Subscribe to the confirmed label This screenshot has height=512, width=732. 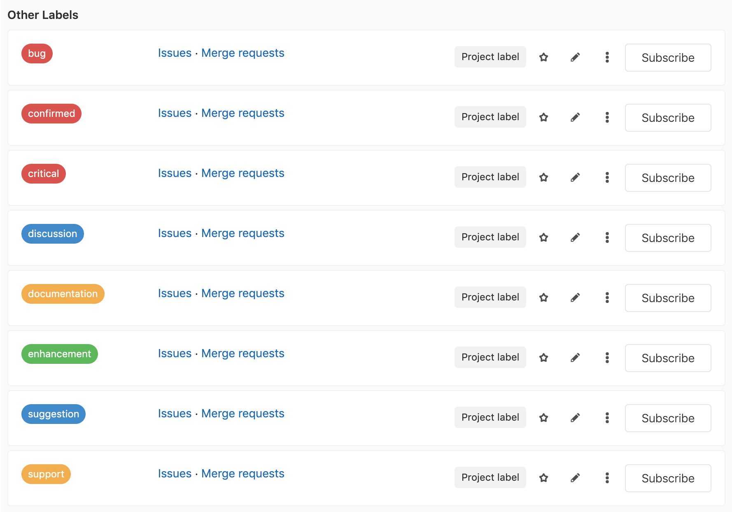click(667, 118)
